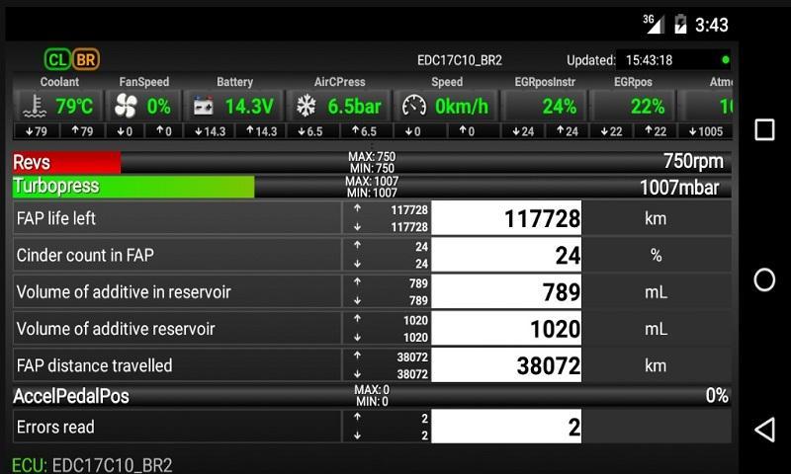Tap the FAP distance travelled value field
This screenshot has width=791, height=474.
tap(506, 365)
